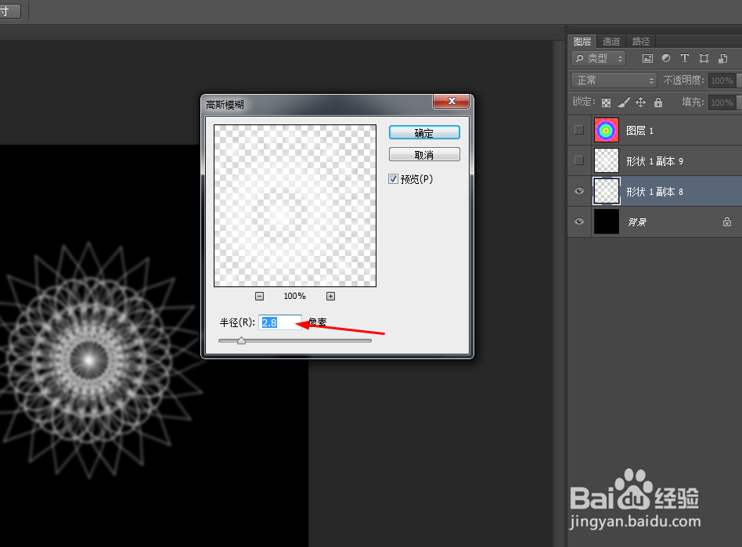Select the 形状 1 副本 9 layer thumbnail
This screenshot has height=547, width=742.
click(x=606, y=160)
